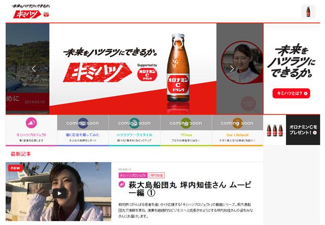
Task: Click the woman's circular portrait on next slide
Action: click(x=242, y=62)
